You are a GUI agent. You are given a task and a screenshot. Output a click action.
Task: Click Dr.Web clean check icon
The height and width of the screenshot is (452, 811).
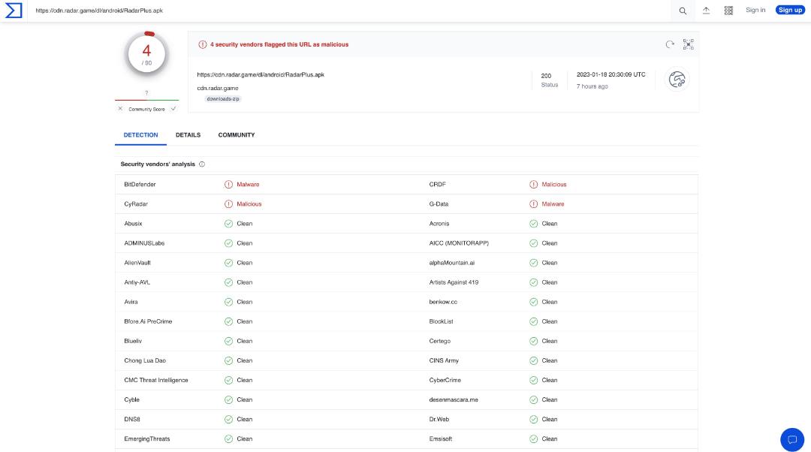(x=534, y=420)
